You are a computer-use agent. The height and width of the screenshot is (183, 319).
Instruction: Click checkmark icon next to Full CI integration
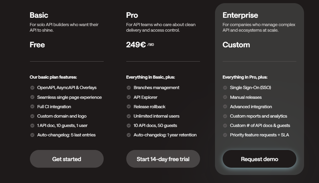(x=32, y=106)
